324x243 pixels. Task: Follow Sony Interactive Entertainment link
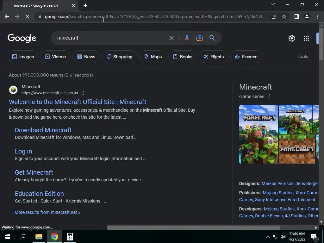[285, 200]
